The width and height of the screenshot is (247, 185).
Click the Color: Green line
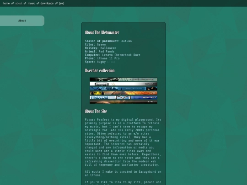[95, 44]
